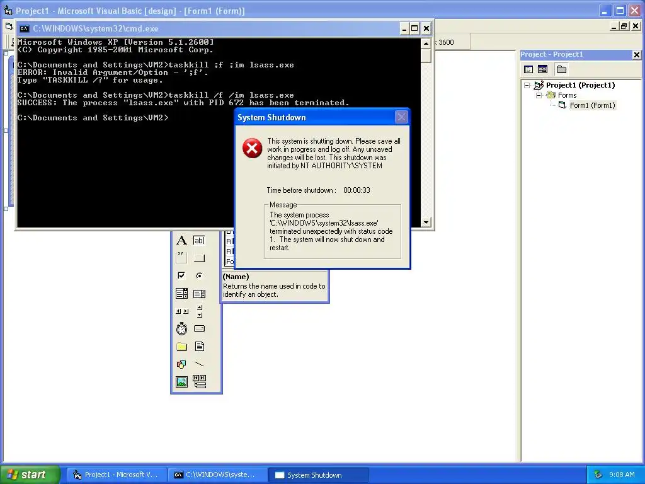Select the Shape control in the toolbox
This screenshot has height=484, width=645.
pyautogui.click(x=181, y=364)
